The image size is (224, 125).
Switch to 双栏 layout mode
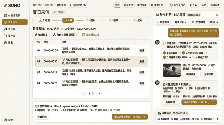(117, 5)
